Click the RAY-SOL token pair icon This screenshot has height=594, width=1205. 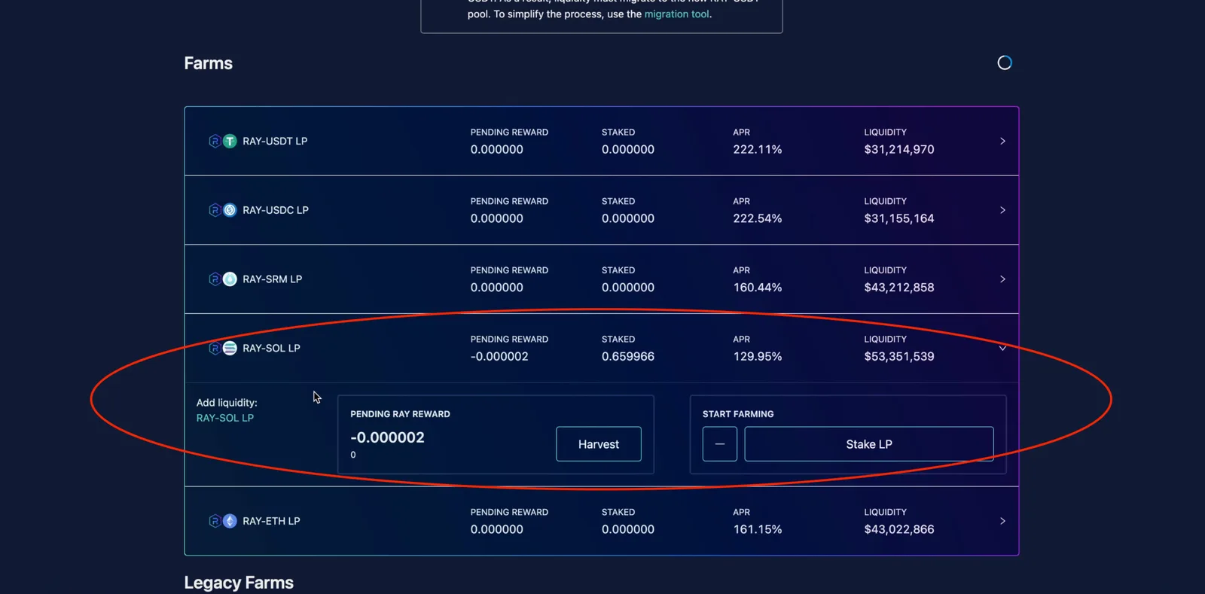(223, 348)
